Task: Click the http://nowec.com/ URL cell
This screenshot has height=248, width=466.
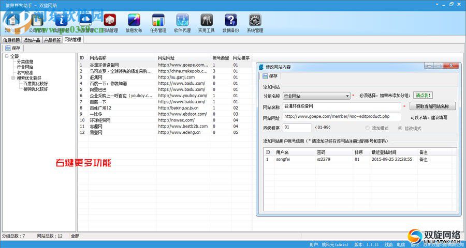Action: [x=176, y=120]
